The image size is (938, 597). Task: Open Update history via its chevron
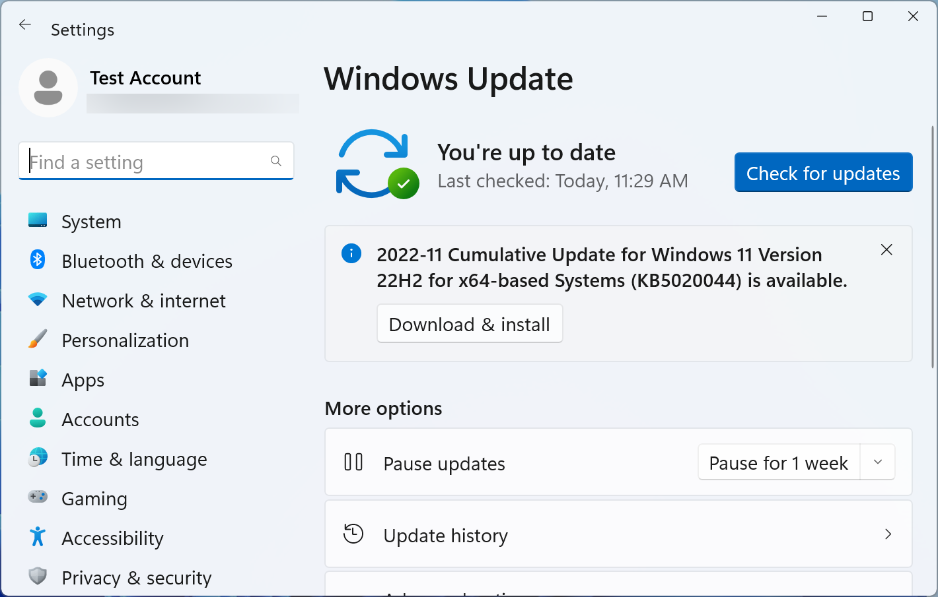pyautogui.click(x=888, y=534)
